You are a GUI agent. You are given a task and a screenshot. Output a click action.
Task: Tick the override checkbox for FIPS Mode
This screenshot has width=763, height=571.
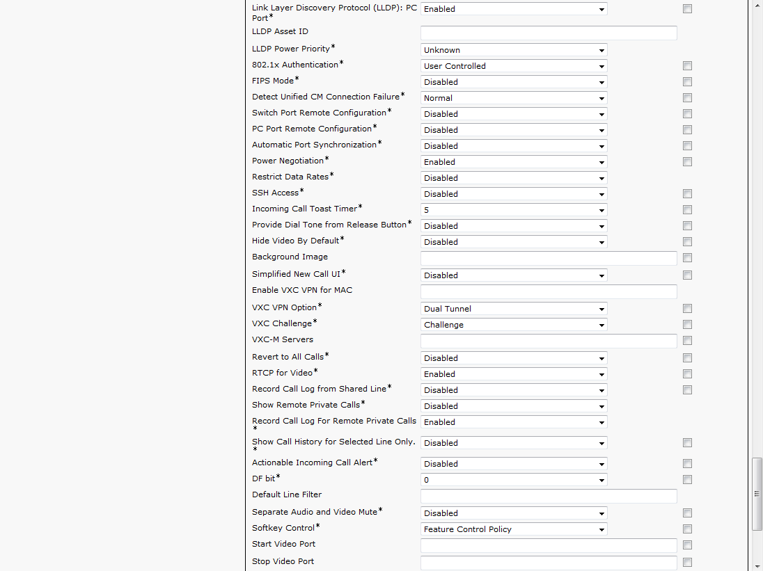pyautogui.click(x=687, y=82)
